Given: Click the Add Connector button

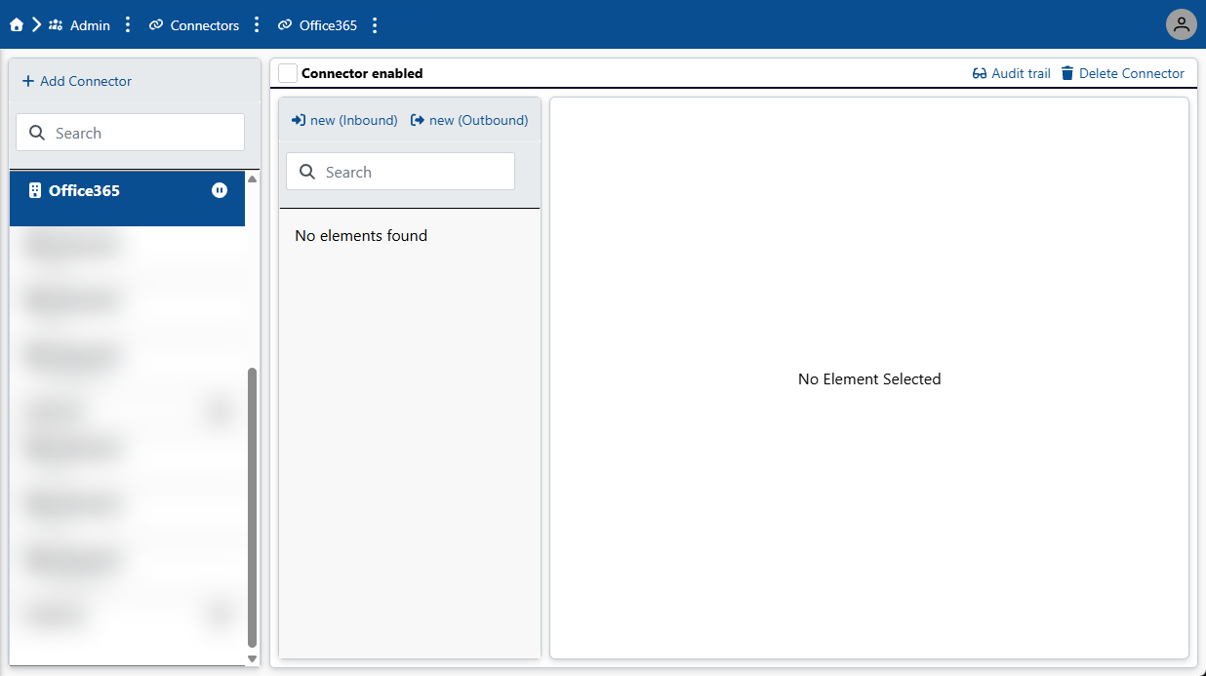Looking at the screenshot, I should [76, 81].
